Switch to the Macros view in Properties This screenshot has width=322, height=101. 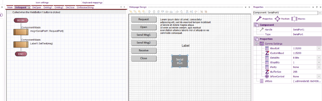(298, 19)
